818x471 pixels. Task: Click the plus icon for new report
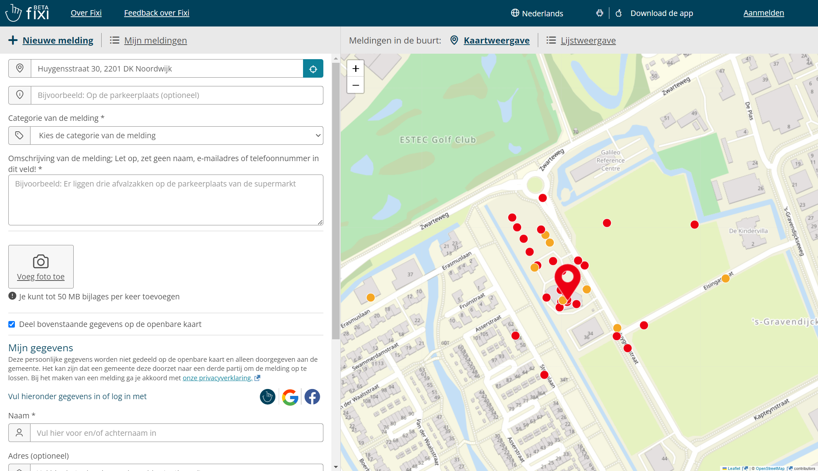13,40
